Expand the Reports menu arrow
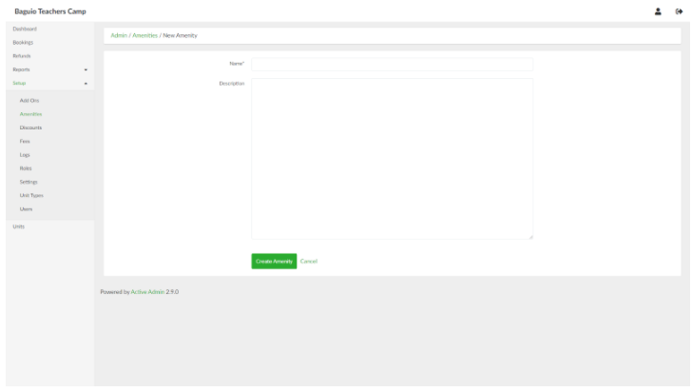692x392 pixels. (86, 70)
